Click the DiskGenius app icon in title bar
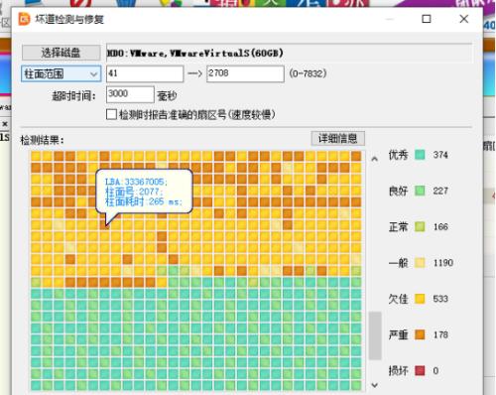This screenshot has height=395, width=496. coord(25,19)
